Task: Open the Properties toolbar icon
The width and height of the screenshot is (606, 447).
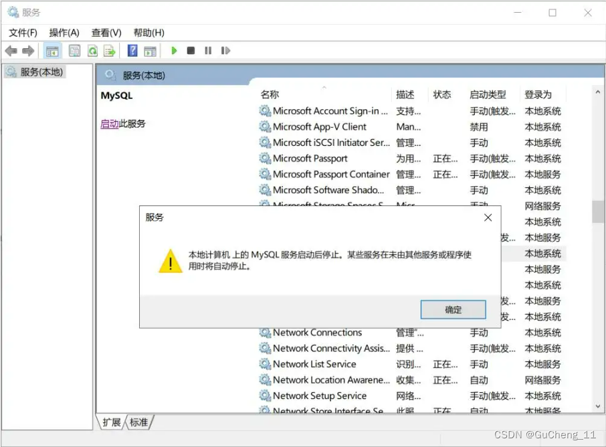Action: click(x=75, y=51)
